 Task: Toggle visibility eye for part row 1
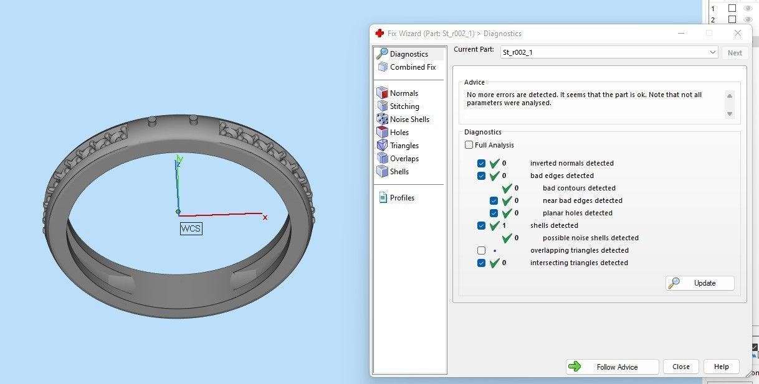point(748,8)
